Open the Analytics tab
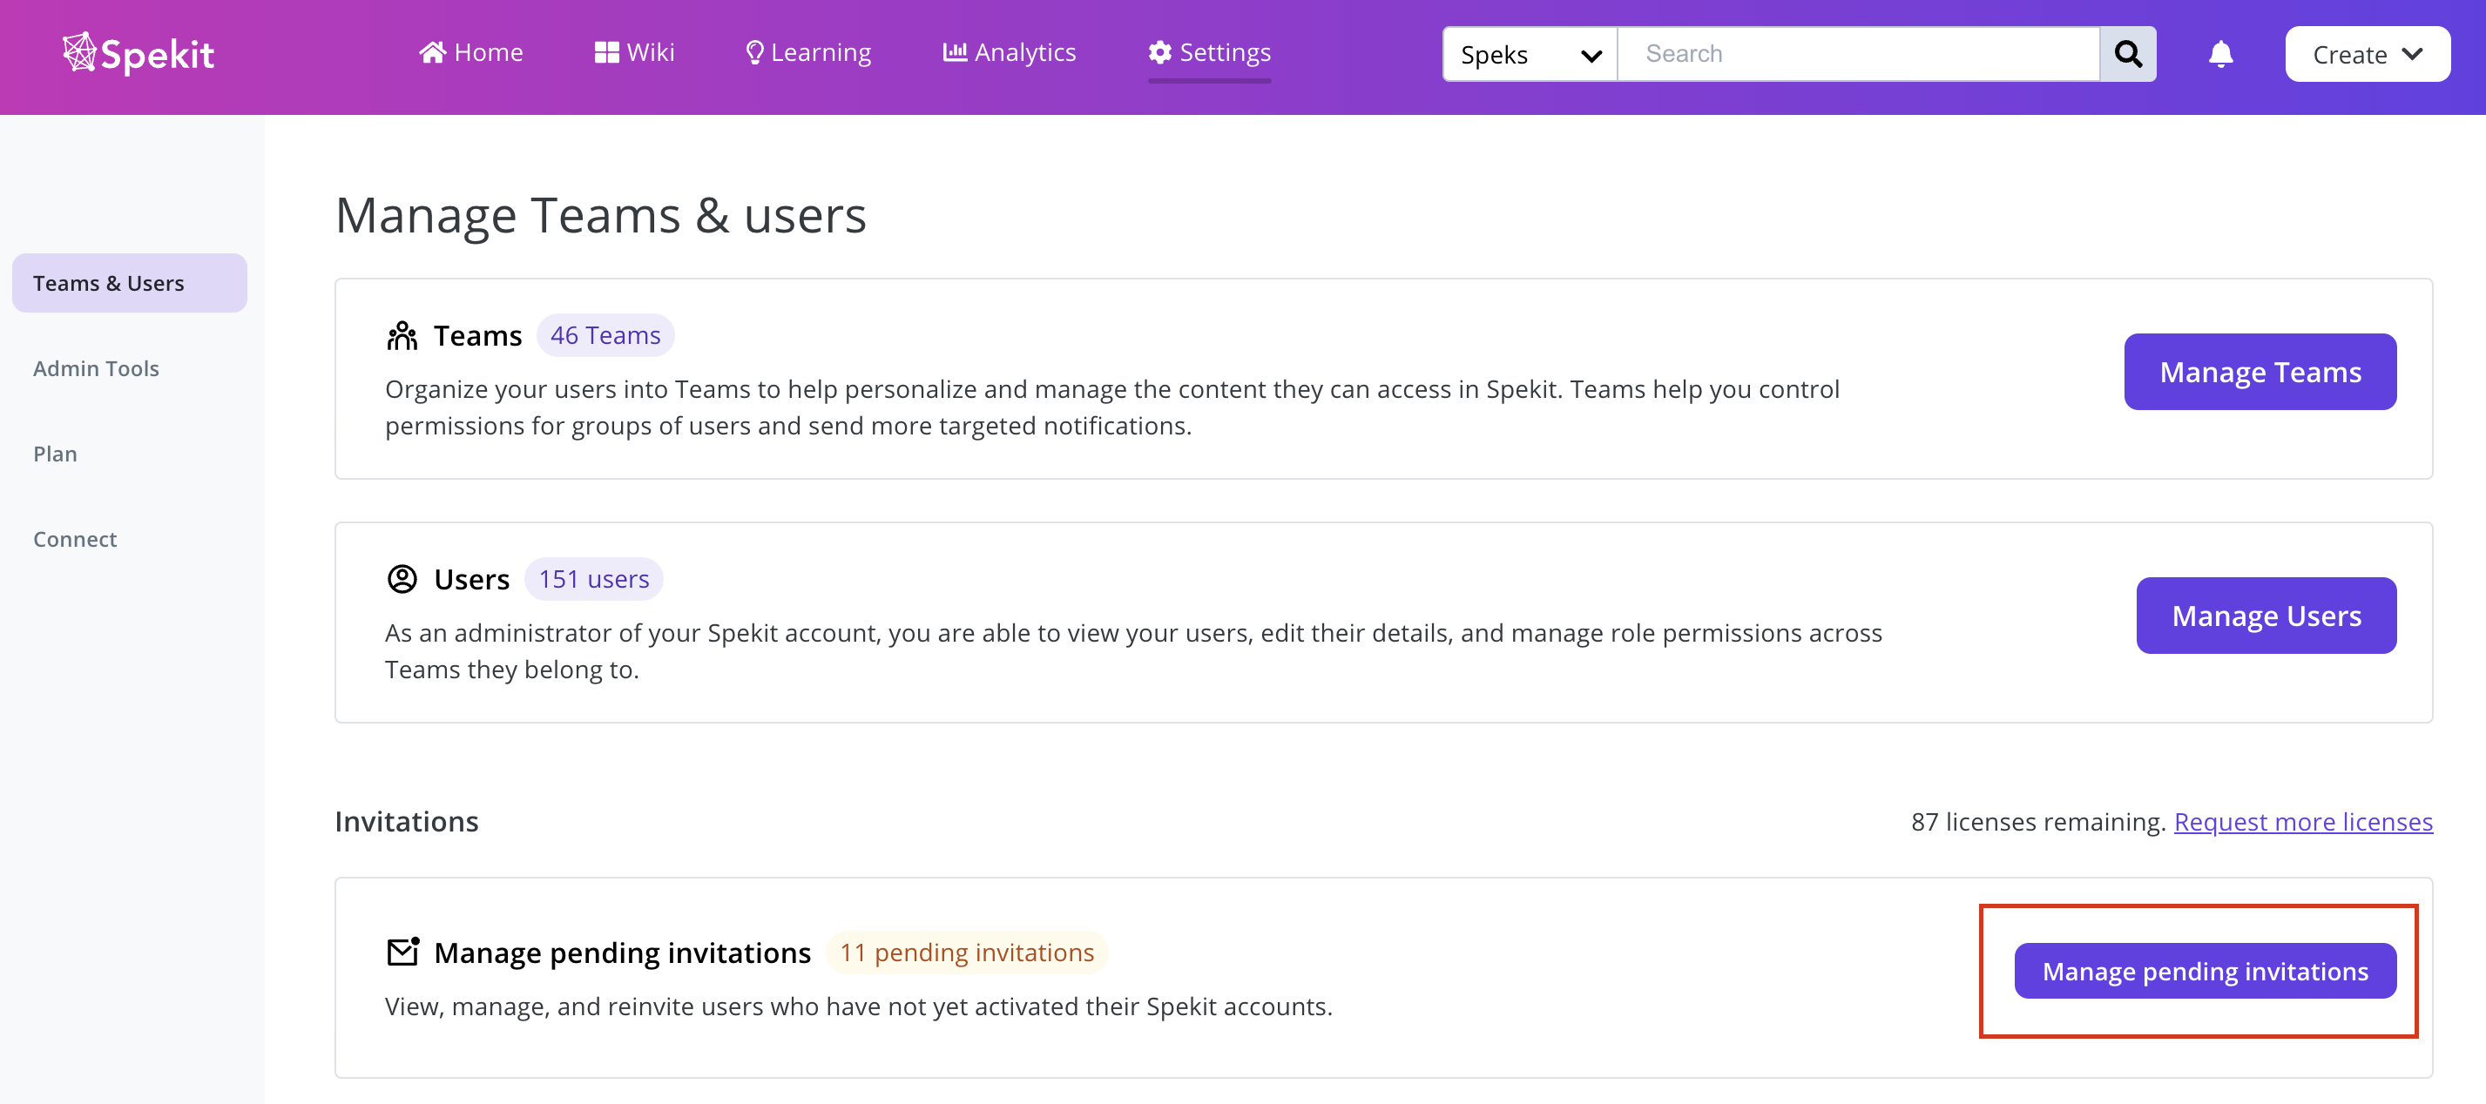This screenshot has height=1104, width=2486. (1010, 52)
